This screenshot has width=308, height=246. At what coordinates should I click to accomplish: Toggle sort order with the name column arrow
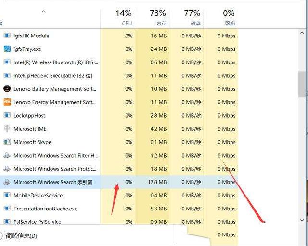[x=43, y=12]
